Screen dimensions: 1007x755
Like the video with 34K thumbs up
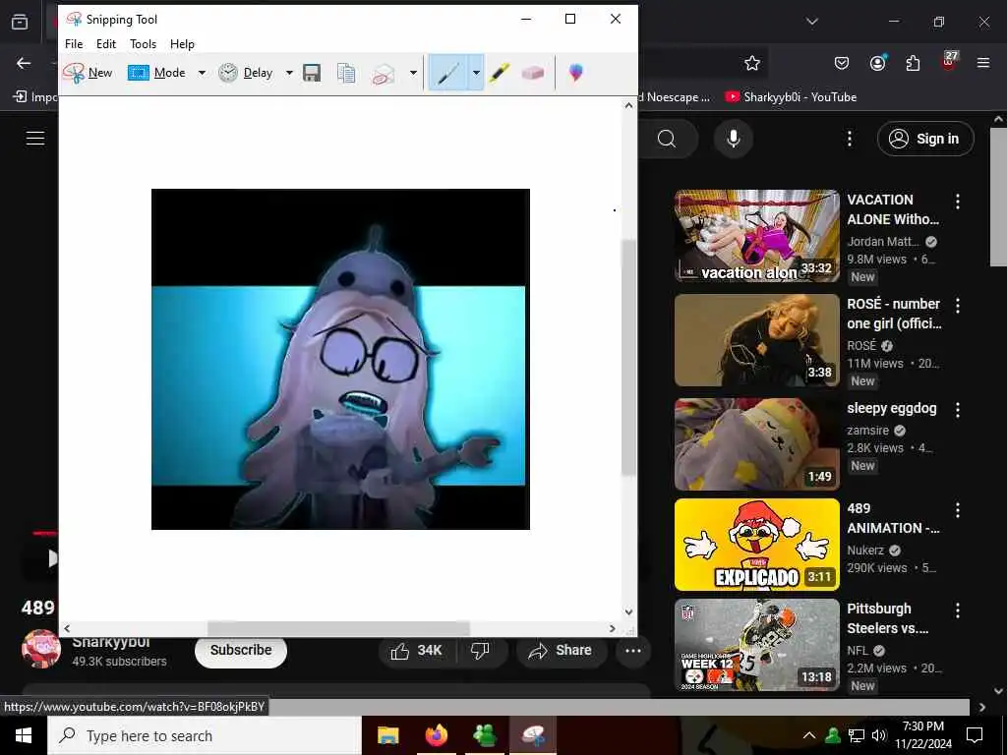pyautogui.click(x=417, y=651)
